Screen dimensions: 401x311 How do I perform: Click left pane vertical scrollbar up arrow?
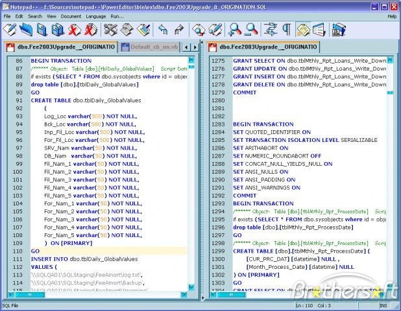(191, 60)
